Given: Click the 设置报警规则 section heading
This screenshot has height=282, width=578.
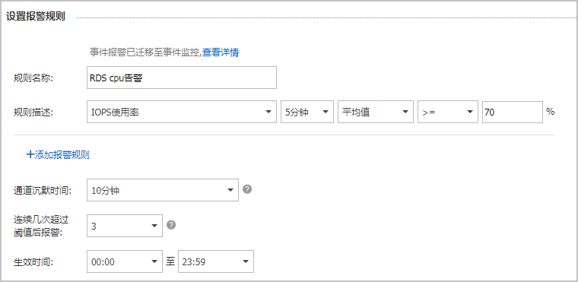Looking at the screenshot, I should 36,17.
